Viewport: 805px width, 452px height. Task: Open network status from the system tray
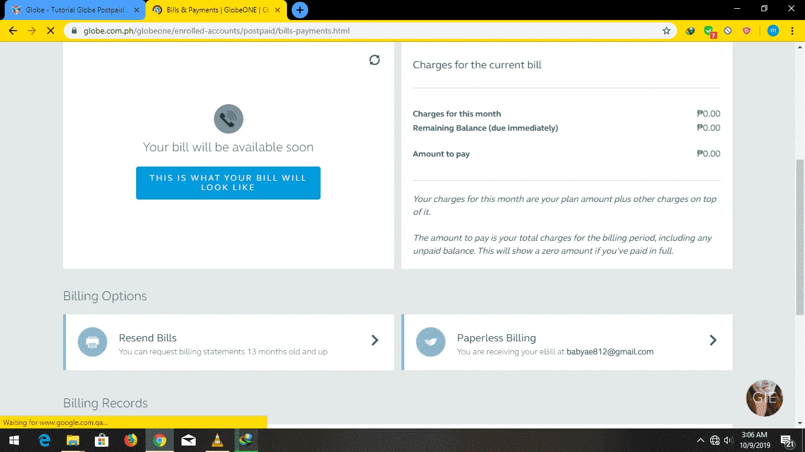(x=715, y=440)
